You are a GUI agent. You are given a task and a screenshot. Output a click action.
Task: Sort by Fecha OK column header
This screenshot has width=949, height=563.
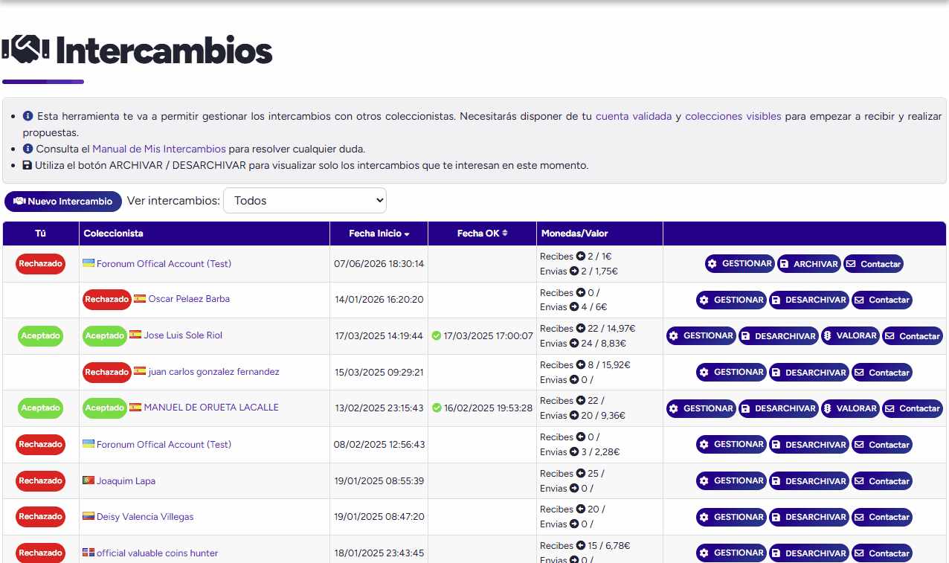click(x=482, y=234)
